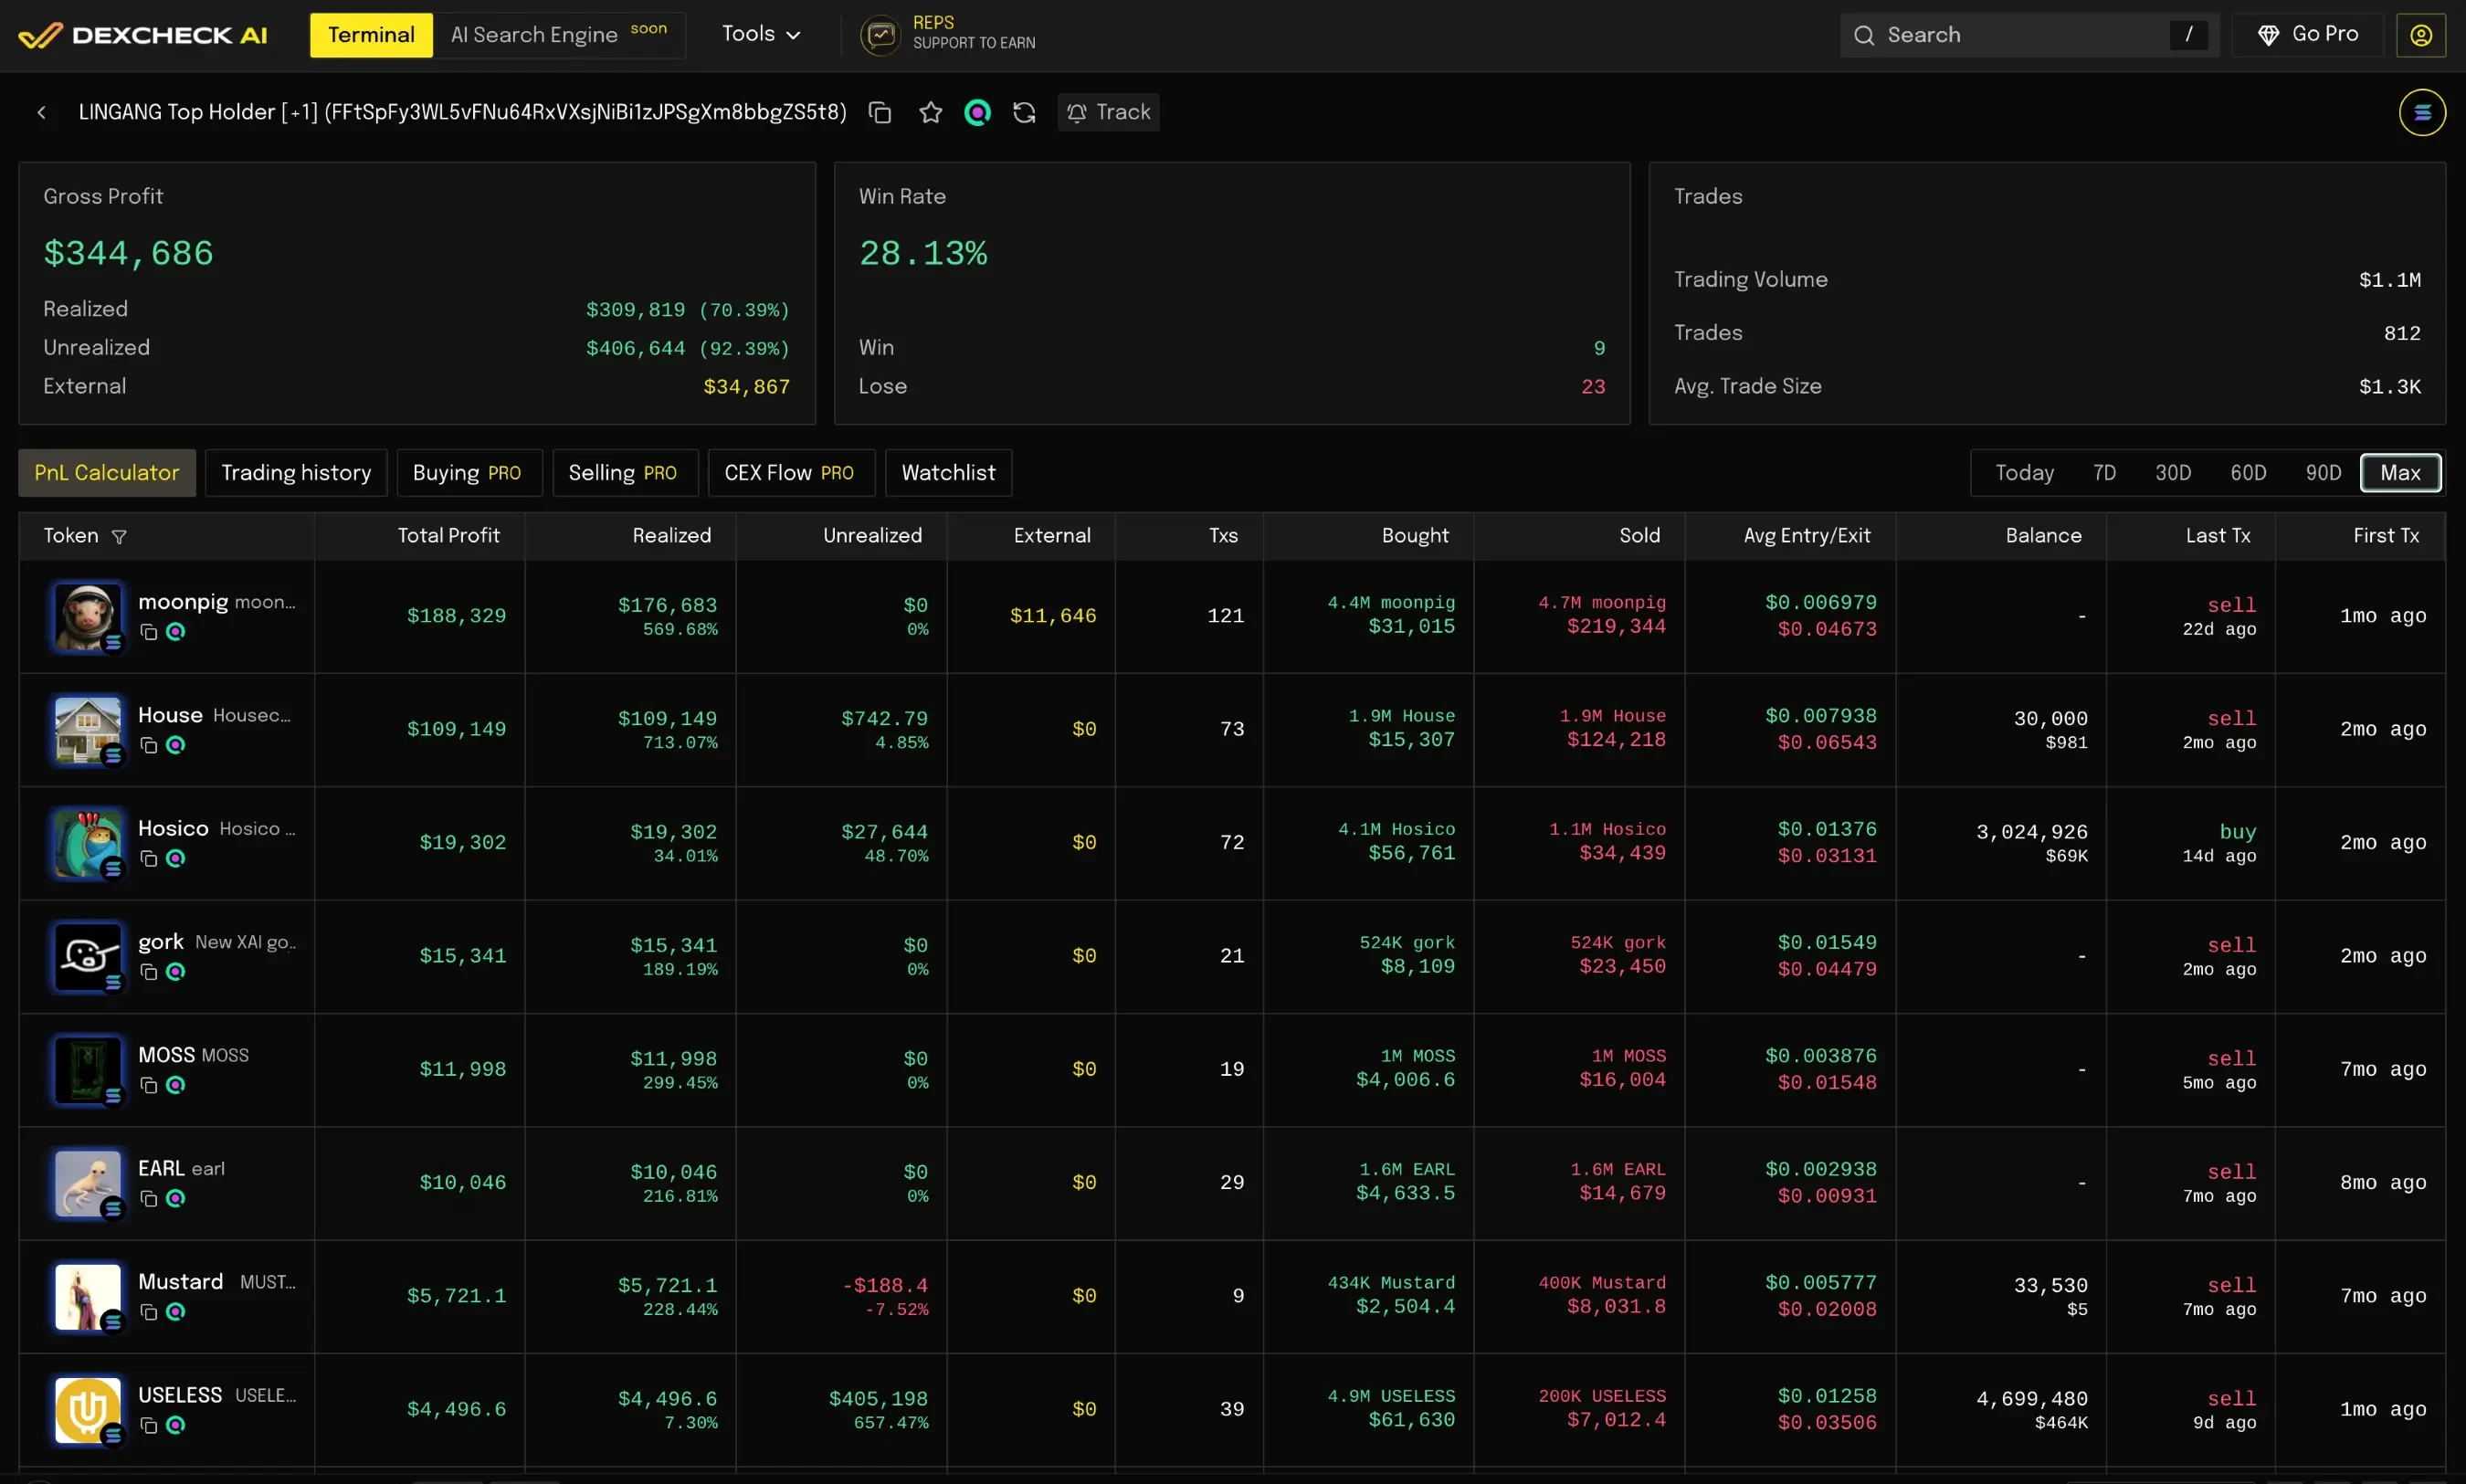
Task: Click inside the Search field
Action: (x=2010, y=34)
